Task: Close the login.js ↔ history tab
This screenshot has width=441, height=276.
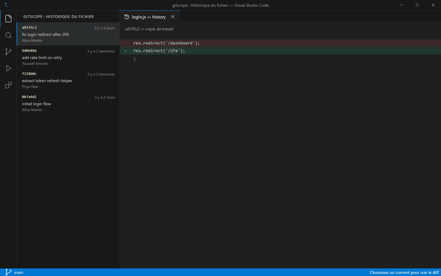Action: click(x=173, y=17)
